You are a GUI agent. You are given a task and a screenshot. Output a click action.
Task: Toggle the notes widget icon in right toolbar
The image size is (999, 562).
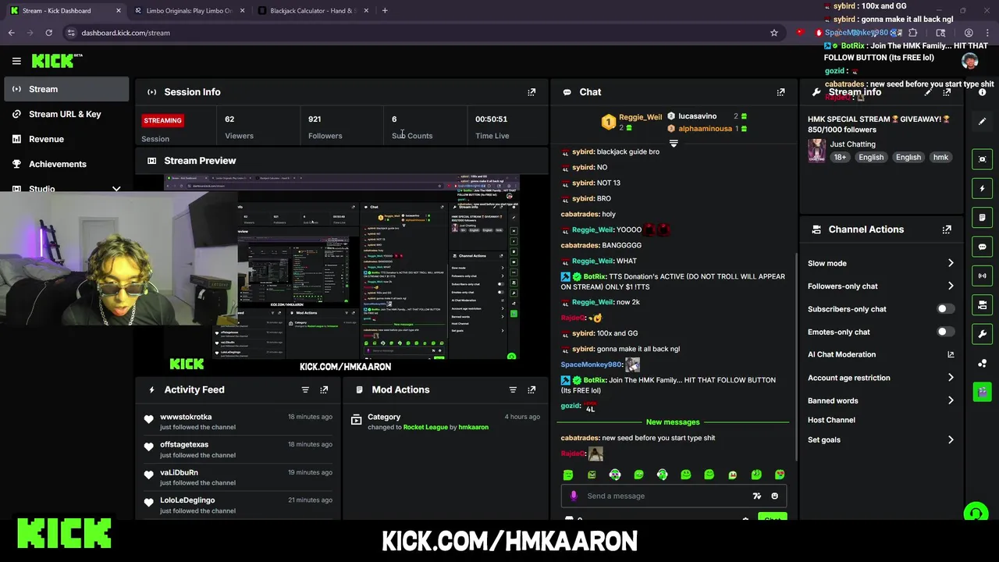pos(982,218)
